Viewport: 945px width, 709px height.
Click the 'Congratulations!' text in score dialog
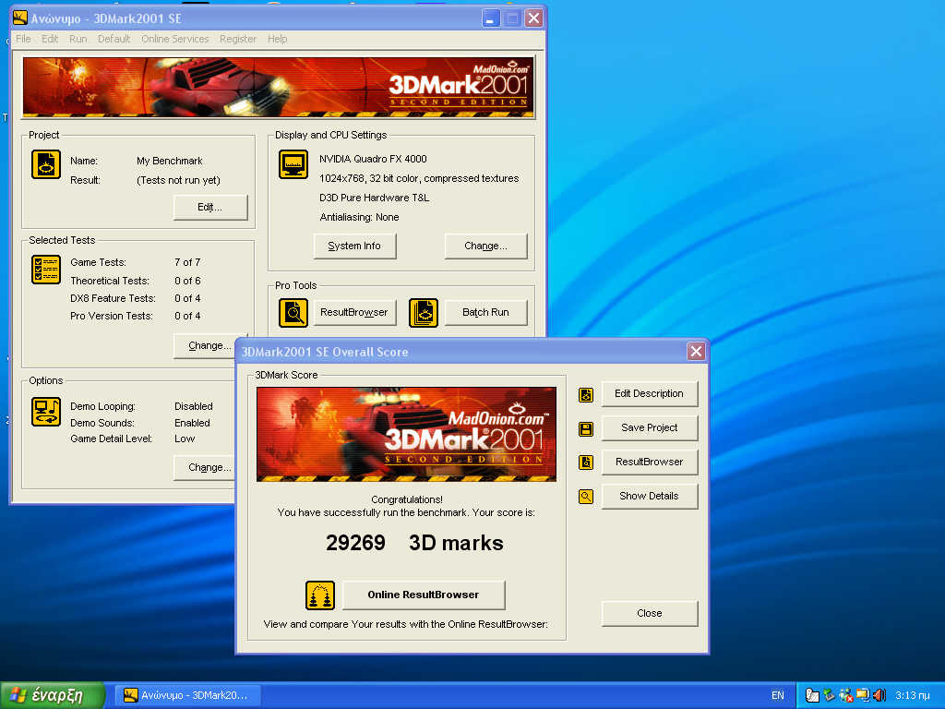click(x=407, y=499)
